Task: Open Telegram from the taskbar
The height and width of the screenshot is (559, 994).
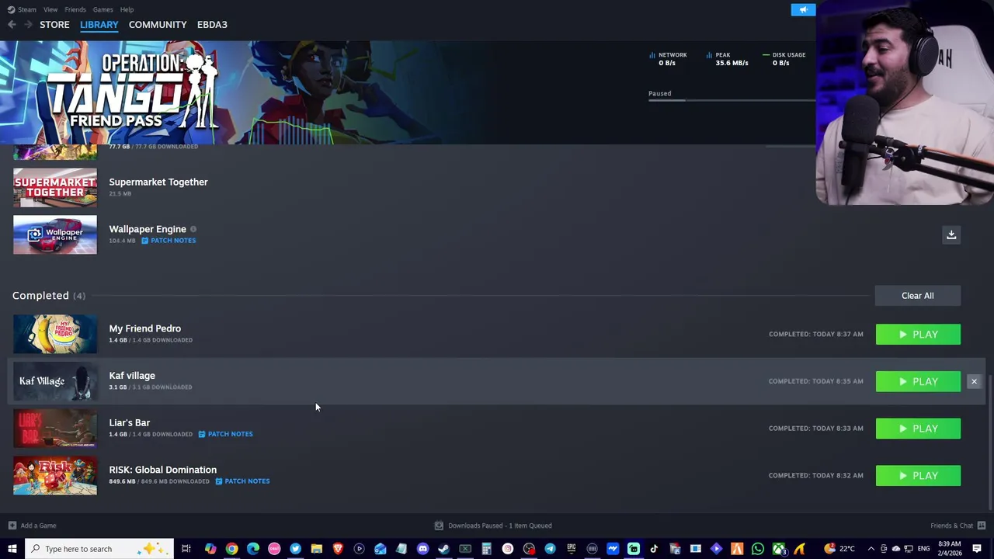Action: pos(550,549)
